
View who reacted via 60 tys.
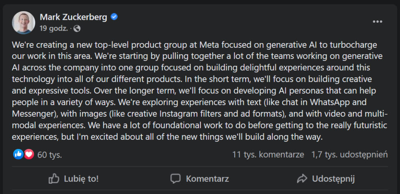coord(50,155)
